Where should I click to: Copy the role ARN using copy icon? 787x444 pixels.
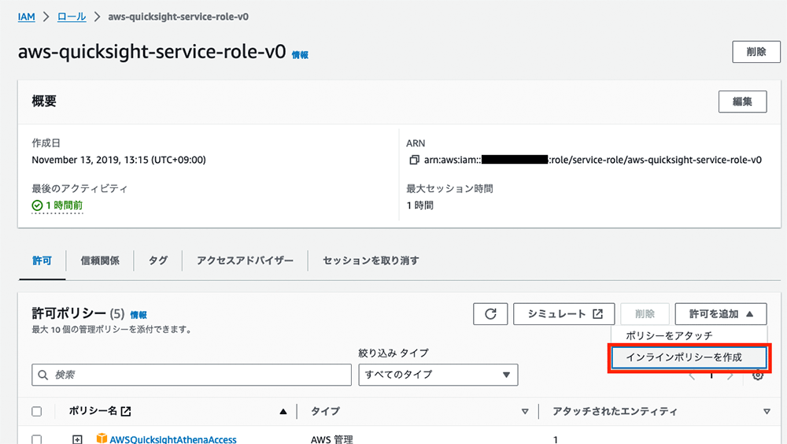click(414, 160)
